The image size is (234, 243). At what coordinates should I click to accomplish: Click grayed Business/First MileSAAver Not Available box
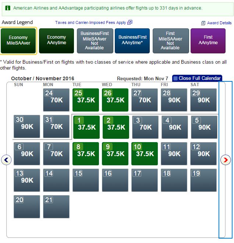[x=95, y=40]
